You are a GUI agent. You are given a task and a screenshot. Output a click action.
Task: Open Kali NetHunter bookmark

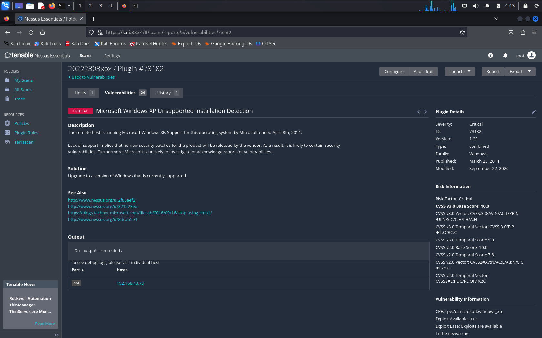coord(148,44)
